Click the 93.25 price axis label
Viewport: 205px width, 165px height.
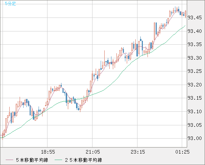[x=195, y=71]
